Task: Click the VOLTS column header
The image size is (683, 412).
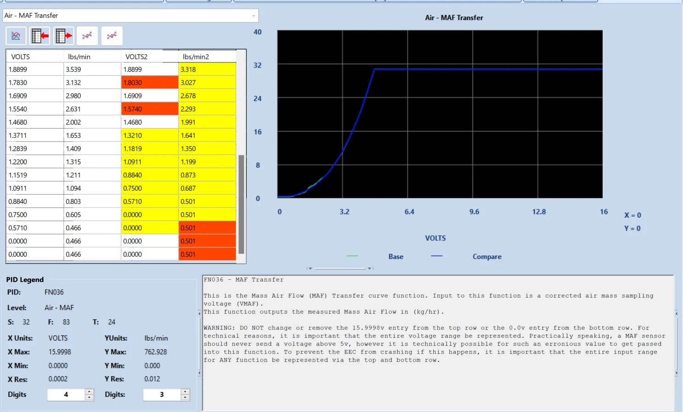Action: (x=35, y=56)
